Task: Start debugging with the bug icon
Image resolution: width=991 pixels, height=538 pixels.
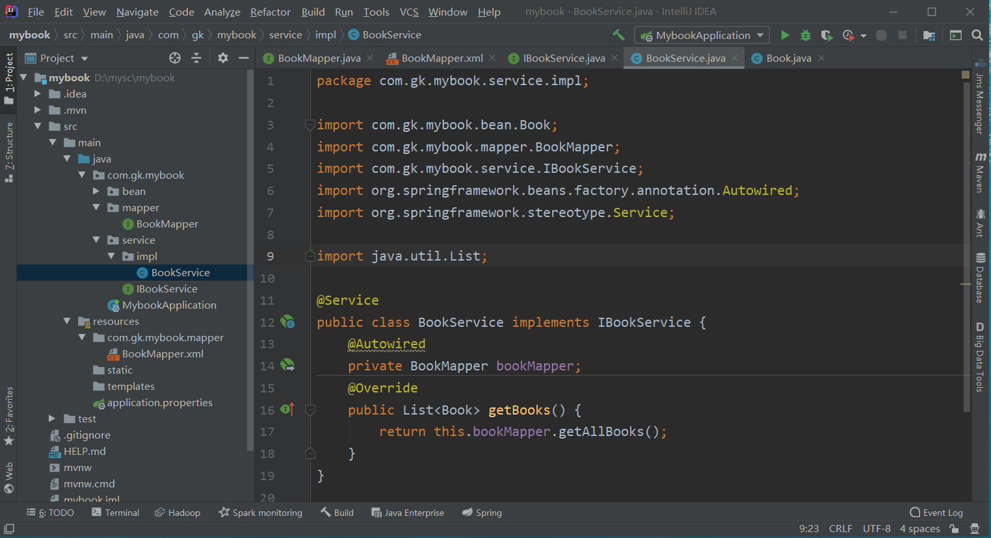Action: click(x=806, y=35)
